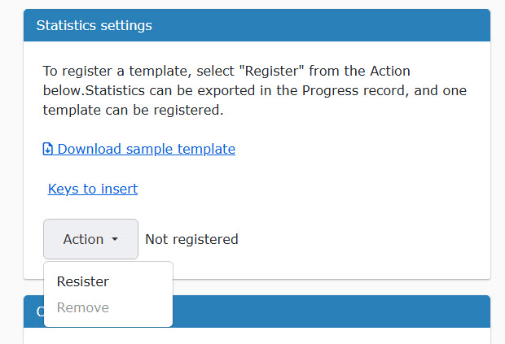The height and width of the screenshot is (344, 505).
Task: Click the "Action" label text on the button
Action: click(x=83, y=239)
